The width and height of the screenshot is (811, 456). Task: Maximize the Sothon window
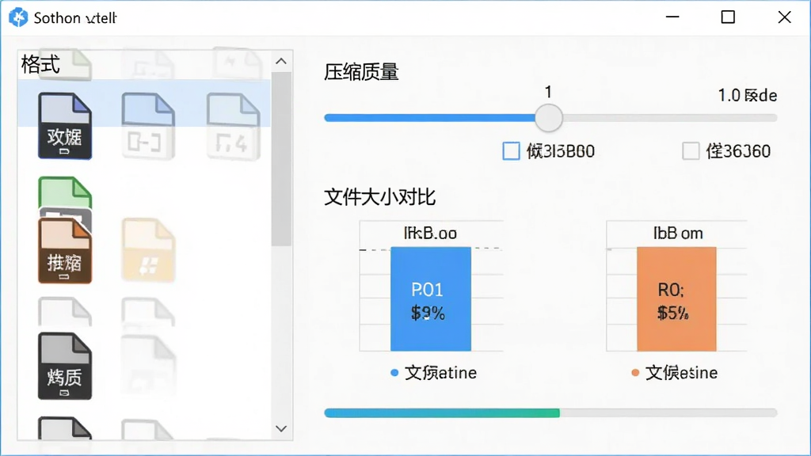click(x=728, y=17)
